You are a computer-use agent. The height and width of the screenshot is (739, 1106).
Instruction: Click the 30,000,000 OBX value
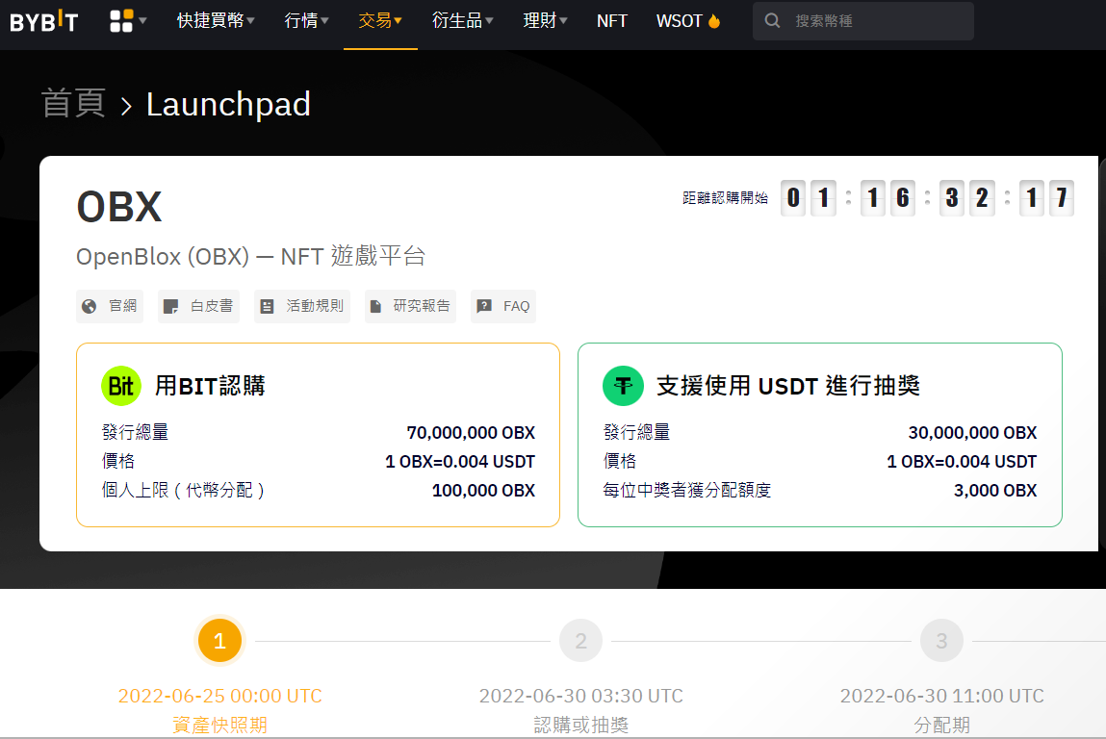point(972,432)
